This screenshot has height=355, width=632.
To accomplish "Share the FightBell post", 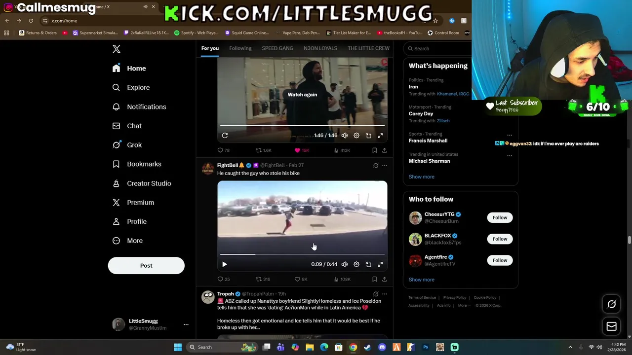I will pyautogui.click(x=385, y=279).
